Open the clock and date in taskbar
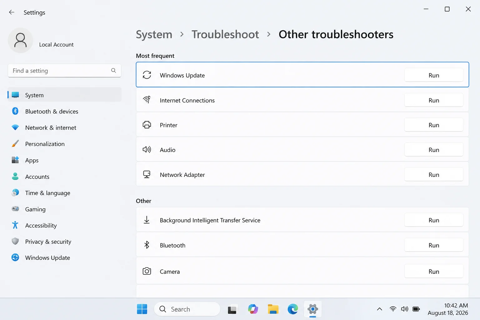Image resolution: width=480 pixels, height=320 pixels. 448,309
